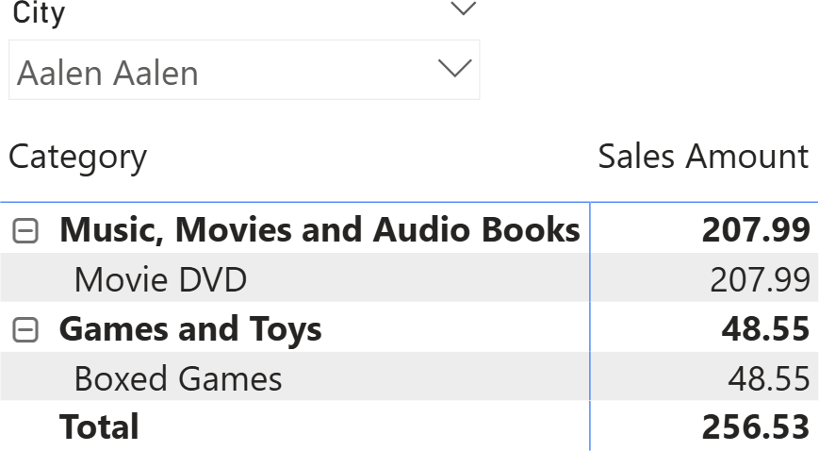Sort by the Category column header
This screenshot has width=819, height=451.
pyautogui.click(x=78, y=158)
